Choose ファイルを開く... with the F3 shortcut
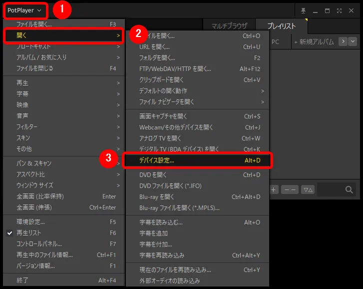The height and width of the screenshot is (289, 363). pyautogui.click(x=64, y=24)
